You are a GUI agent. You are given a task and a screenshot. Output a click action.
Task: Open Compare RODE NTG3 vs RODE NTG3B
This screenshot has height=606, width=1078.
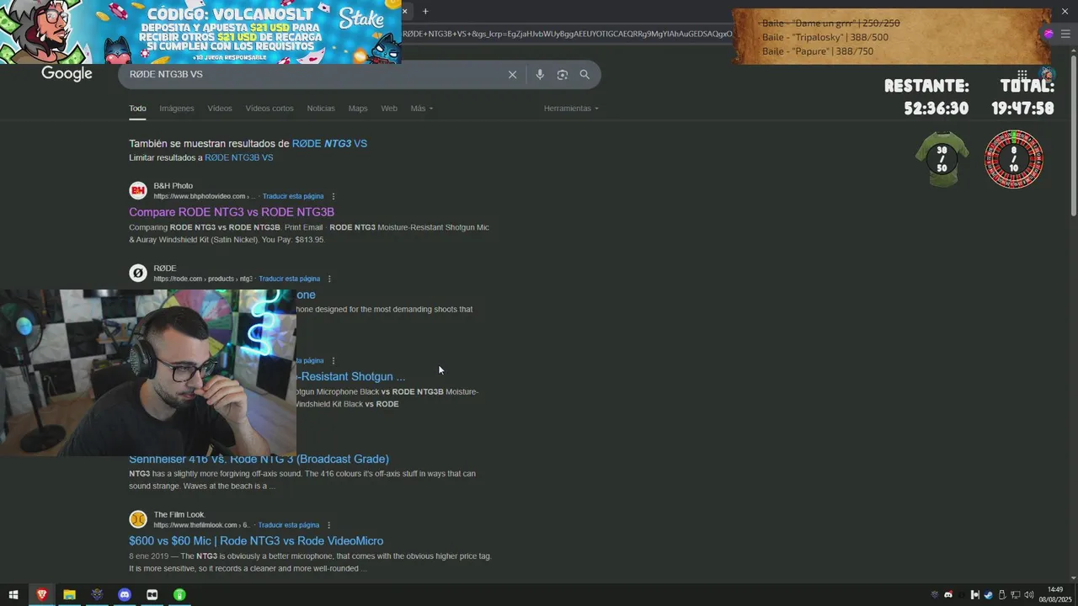[232, 212]
